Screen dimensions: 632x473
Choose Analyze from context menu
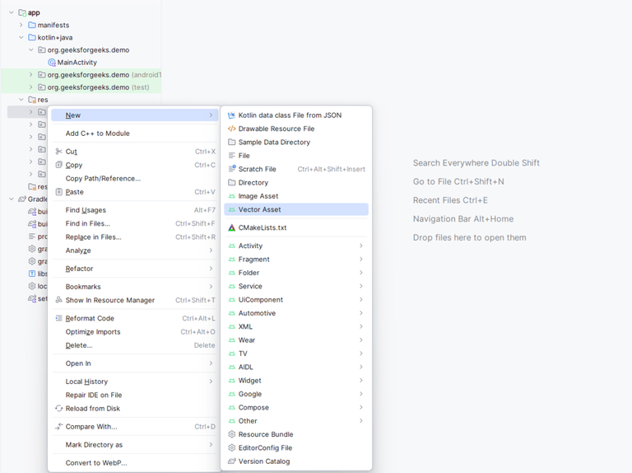point(135,251)
